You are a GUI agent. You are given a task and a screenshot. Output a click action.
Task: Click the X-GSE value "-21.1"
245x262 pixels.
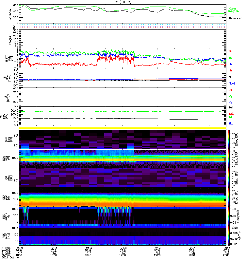point(53,248)
